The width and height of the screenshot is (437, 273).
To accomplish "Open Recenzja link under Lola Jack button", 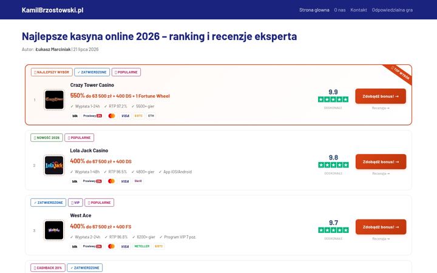I will [381, 174].
